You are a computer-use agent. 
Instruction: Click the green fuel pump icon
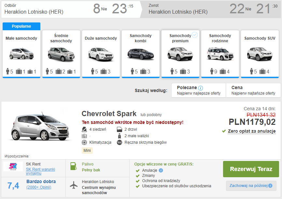coord(74,166)
